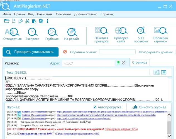The image size is (176, 139).
Task: Click Найдено 1% совпадений for yankiv.com
Action: (34, 118)
